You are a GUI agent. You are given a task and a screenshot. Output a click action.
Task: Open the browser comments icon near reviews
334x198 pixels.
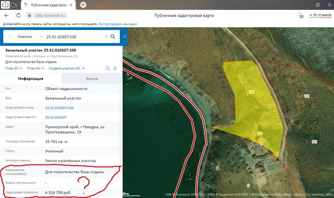(300, 15)
